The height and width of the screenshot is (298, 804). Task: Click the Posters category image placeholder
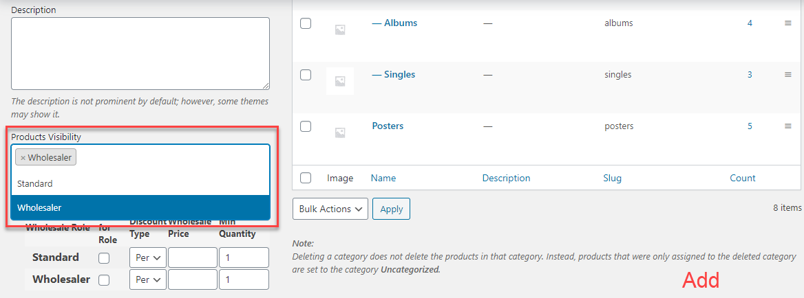[x=340, y=133]
